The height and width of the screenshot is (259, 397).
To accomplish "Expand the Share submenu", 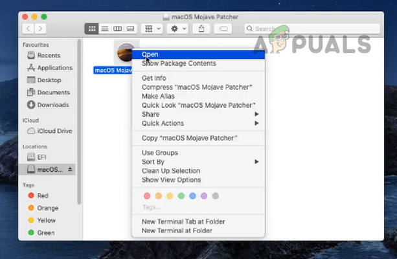I will pyautogui.click(x=198, y=114).
